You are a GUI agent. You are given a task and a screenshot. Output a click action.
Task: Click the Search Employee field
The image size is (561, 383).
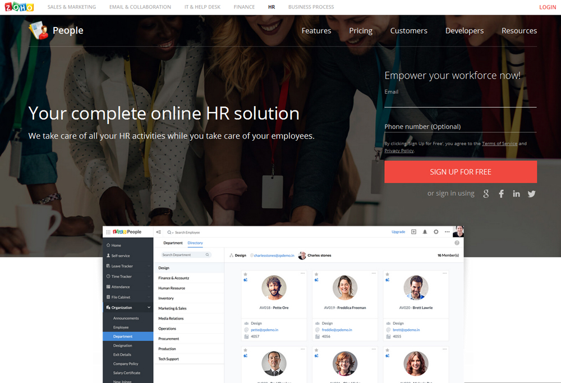pos(187,233)
